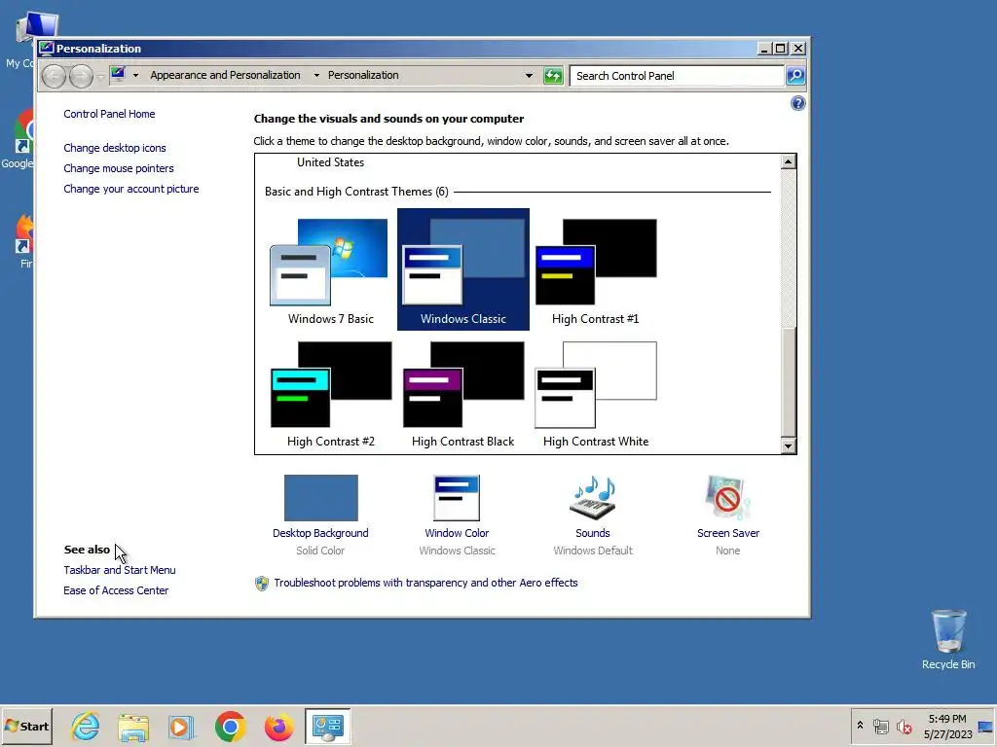
Task: Click the search magnifier button
Action: [x=795, y=76]
